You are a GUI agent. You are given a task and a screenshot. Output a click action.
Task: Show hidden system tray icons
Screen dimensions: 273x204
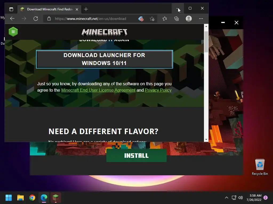point(227,198)
